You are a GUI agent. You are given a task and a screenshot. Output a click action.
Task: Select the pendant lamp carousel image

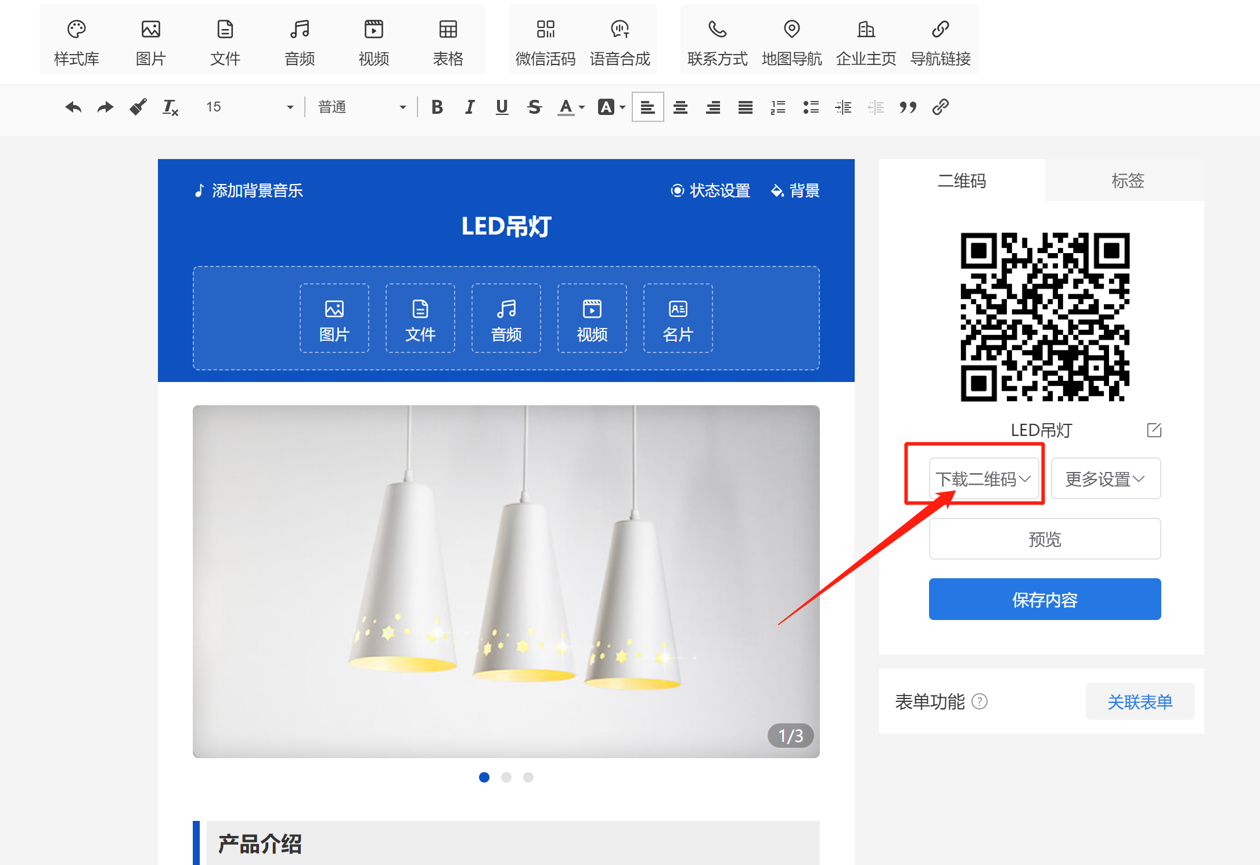coord(506,581)
